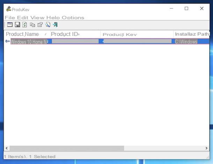The width and height of the screenshot is (213, 164).
Task: Open the Options menu
Action: pyautogui.click(x=73, y=17)
